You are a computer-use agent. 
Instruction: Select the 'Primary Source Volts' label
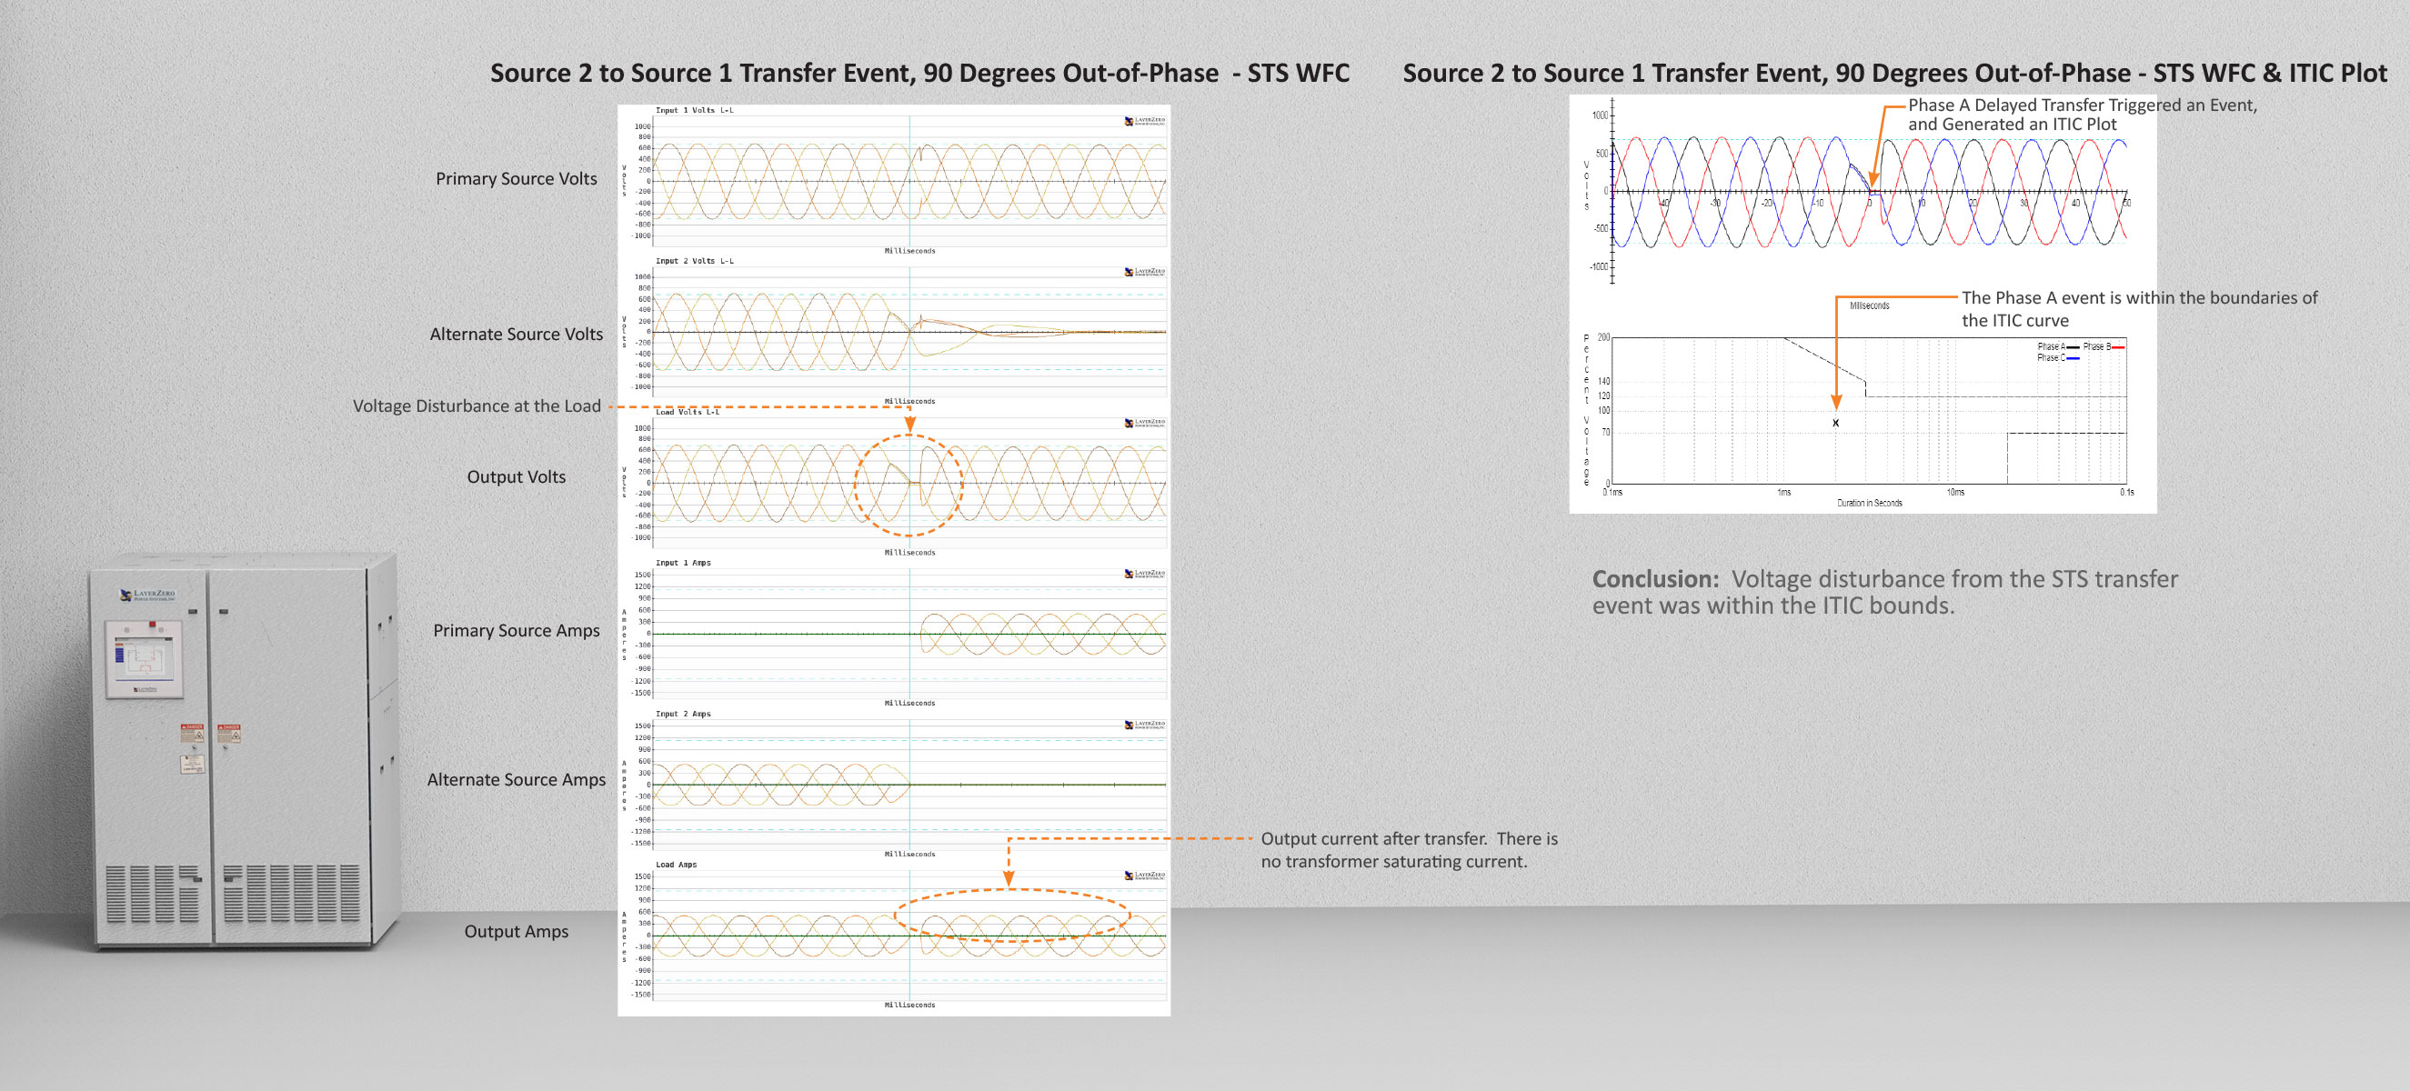click(517, 179)
